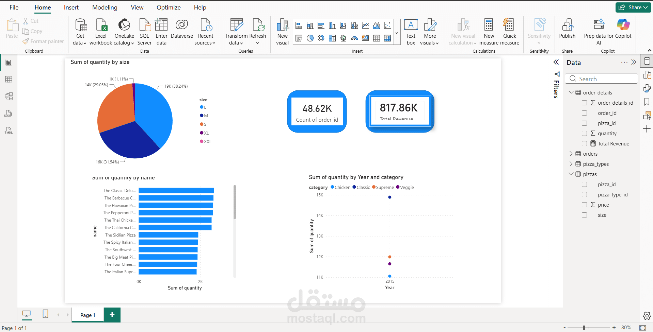This screenshot has height=332, width=653.
Task: Select the Page 1 tab
Action: 87,315
